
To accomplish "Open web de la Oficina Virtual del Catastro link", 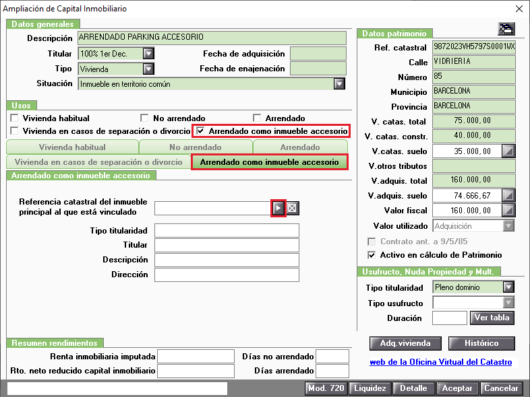I will [x=441, y=362].
